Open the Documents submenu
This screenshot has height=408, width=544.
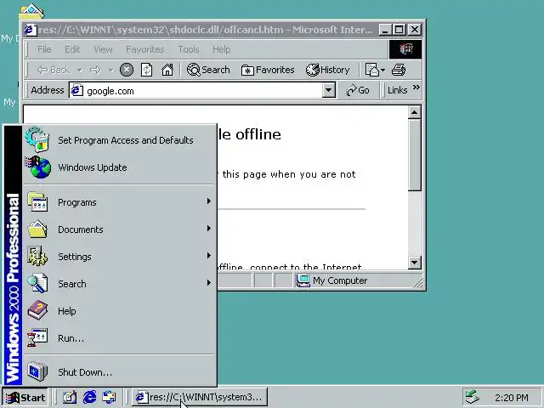coord(119,229)
